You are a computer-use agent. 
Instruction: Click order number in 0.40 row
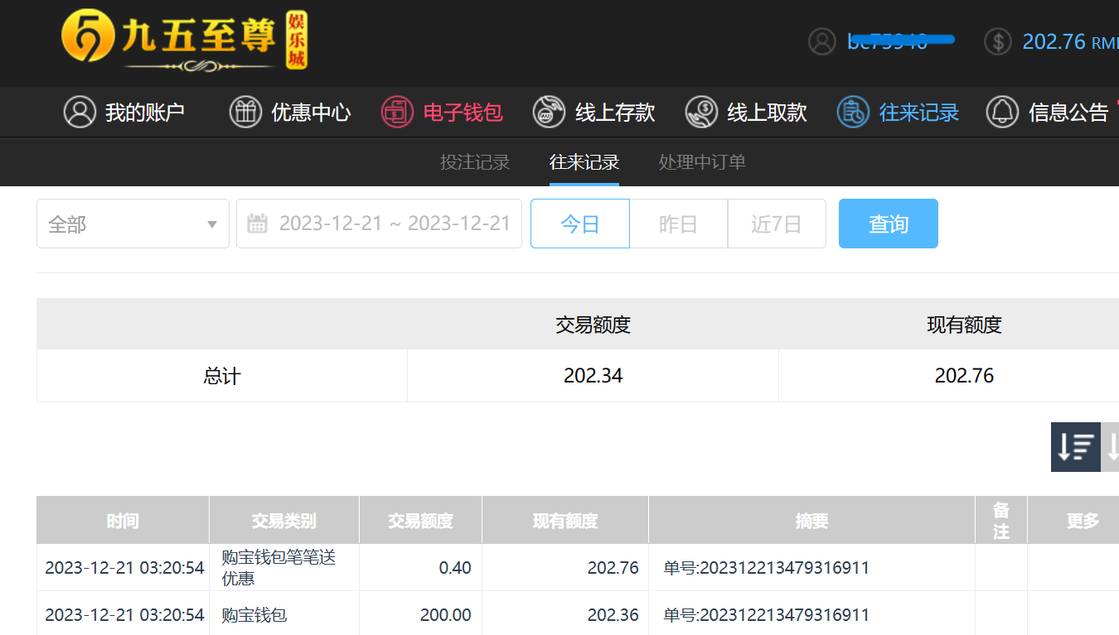pos(767,568)
